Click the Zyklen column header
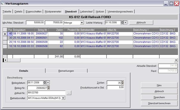The height and width of the screenshot is (110, 180). click(x=56, y=30)
